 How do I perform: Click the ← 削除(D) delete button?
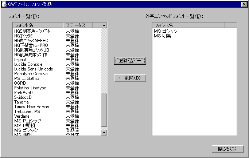coord(130,78)
